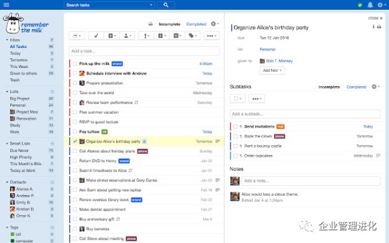The height and width of the screenshot is (243, 389).
Task: Click the Add a subtask input field
Action: click(305, 114)
